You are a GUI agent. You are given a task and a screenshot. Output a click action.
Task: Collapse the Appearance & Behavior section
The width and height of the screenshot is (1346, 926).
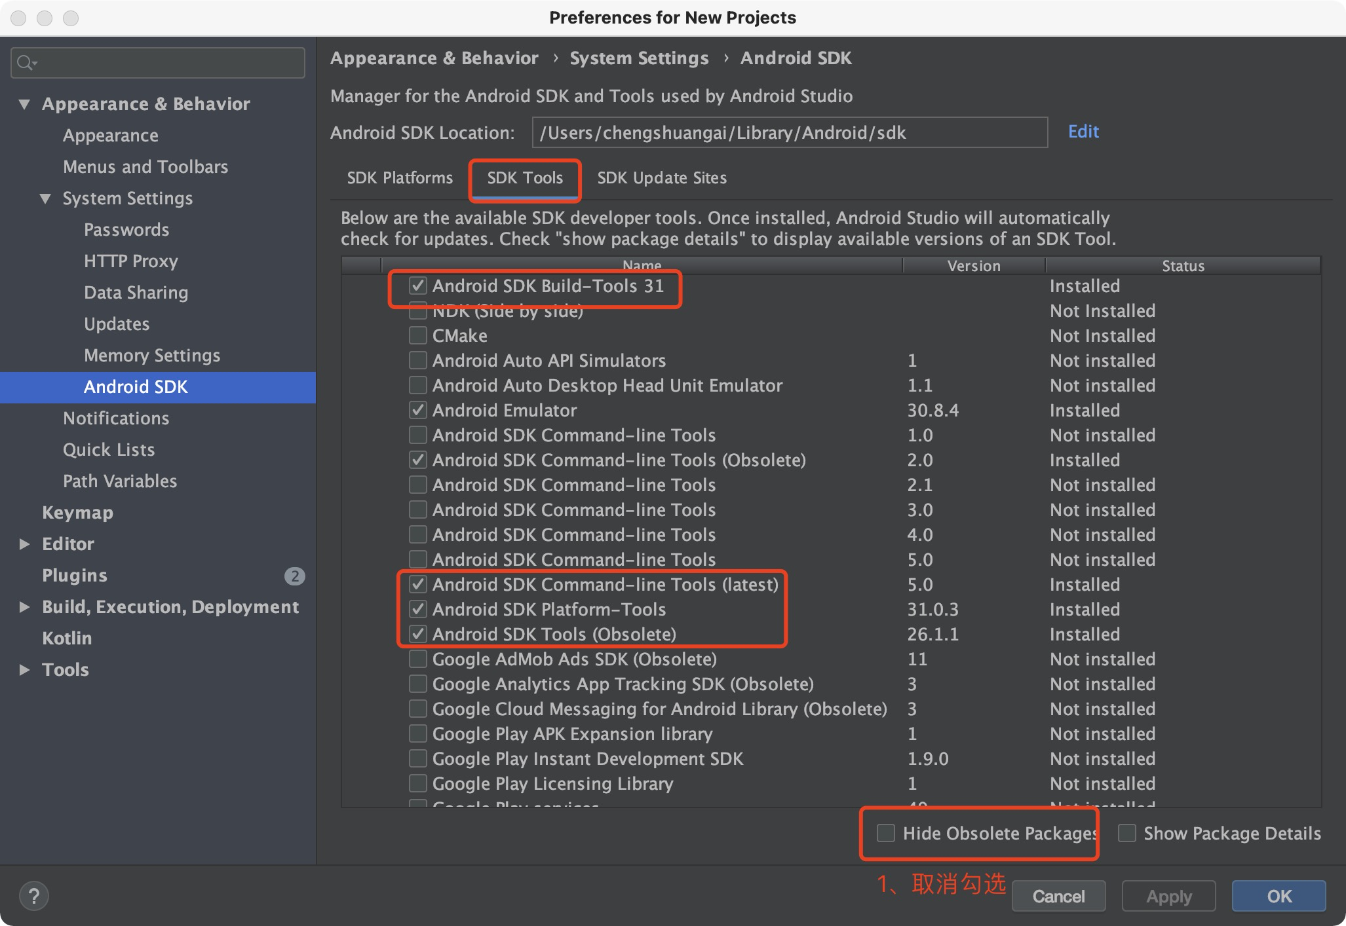tap(24, 104)
